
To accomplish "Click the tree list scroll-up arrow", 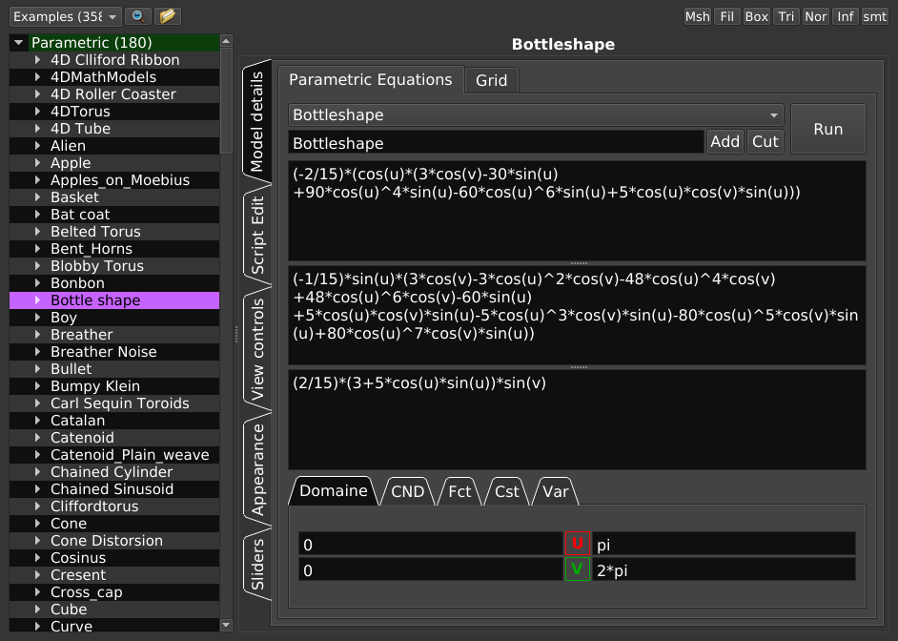I will (226, 41).
